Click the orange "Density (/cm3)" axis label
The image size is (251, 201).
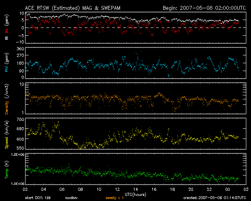point(7,99)
